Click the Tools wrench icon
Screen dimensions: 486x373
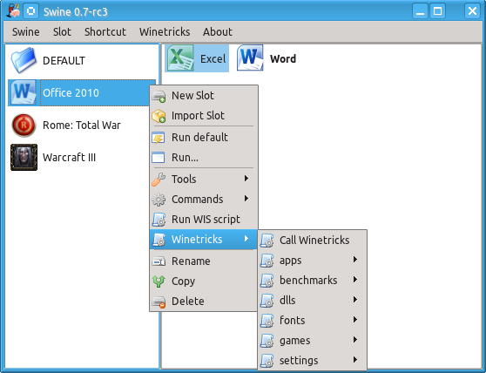[159, 180]
